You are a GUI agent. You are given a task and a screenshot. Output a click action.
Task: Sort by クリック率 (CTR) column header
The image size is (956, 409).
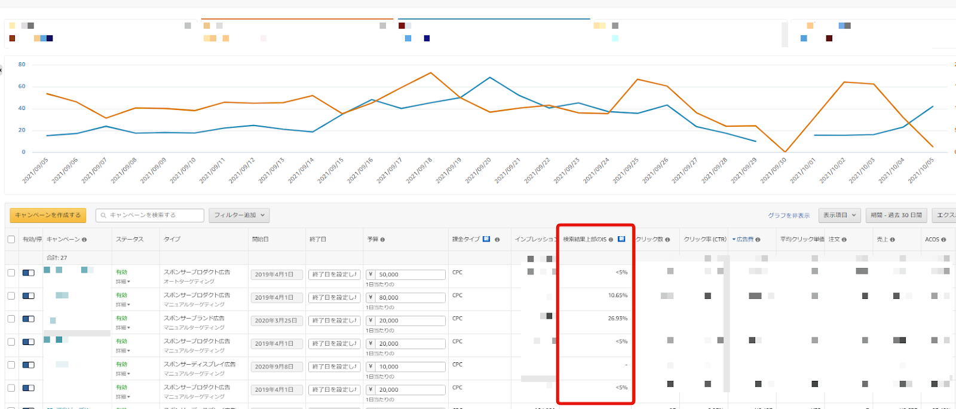tap(704, 239)
